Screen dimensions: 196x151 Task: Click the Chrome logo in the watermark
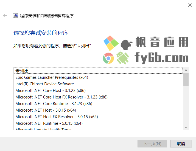(108, 58)
